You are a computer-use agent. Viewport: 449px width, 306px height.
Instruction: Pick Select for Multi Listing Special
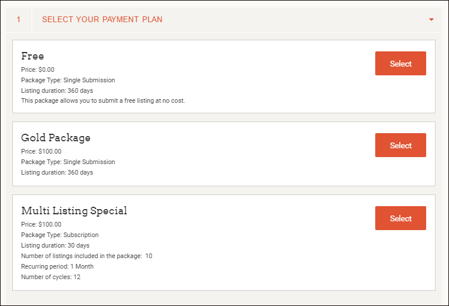tap(400, 218)
